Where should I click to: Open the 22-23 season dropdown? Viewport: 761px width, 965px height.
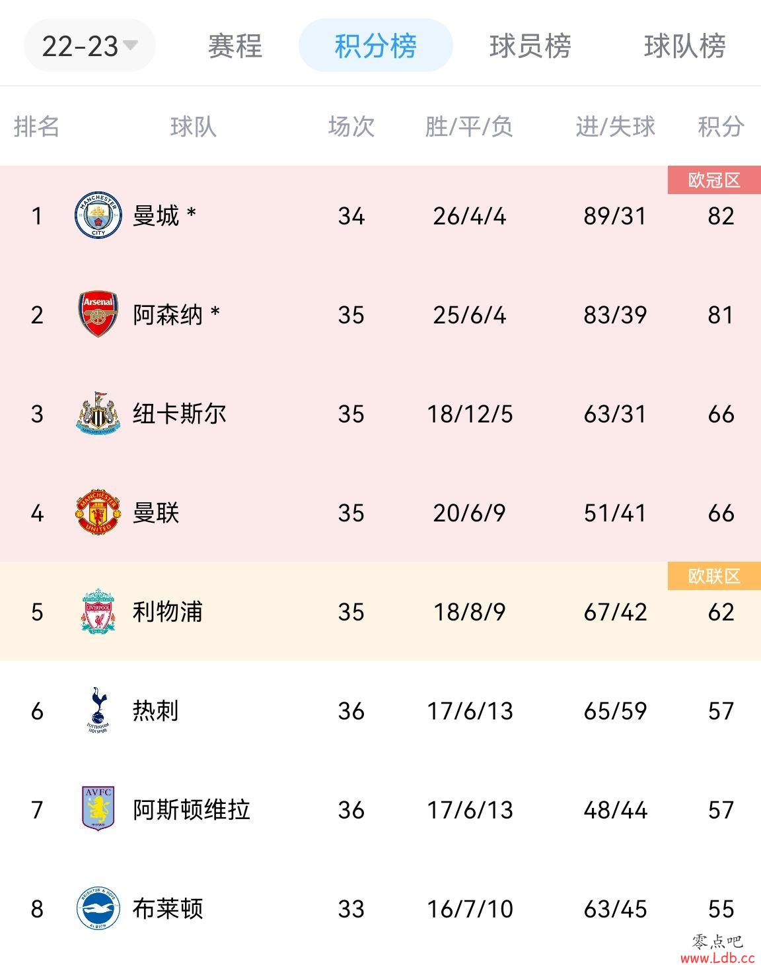click(x=90, y=46)
